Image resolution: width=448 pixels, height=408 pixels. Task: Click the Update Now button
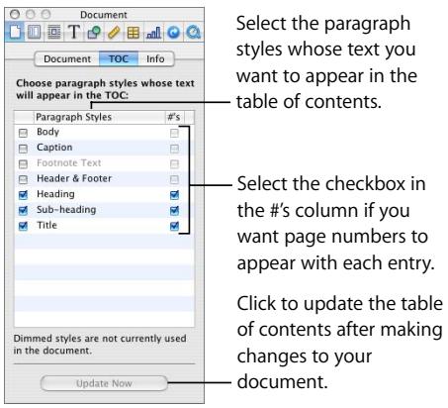coord(104,383)
